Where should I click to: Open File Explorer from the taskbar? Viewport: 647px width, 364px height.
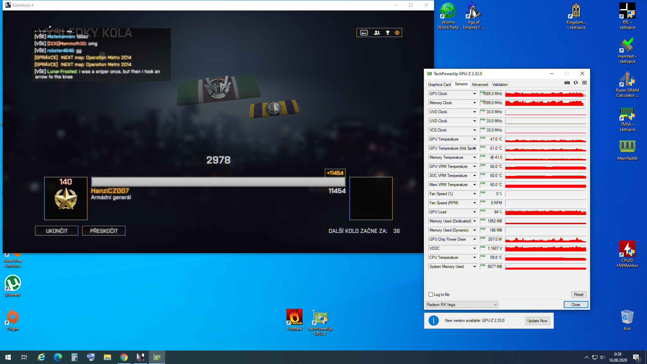coord(107,357)
